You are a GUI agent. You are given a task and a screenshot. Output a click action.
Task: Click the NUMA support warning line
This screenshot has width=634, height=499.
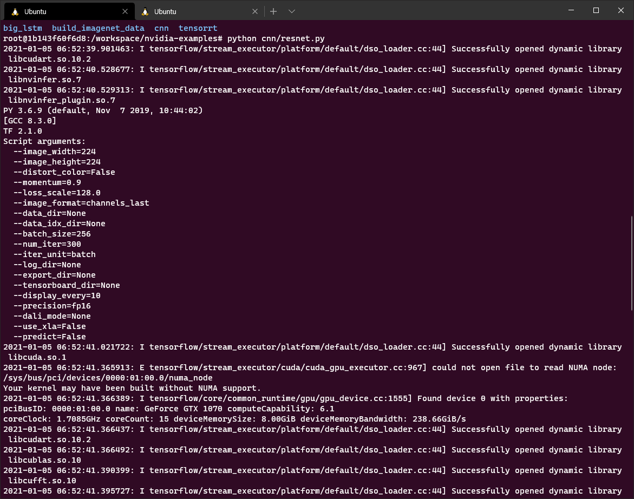coord(132,388)
